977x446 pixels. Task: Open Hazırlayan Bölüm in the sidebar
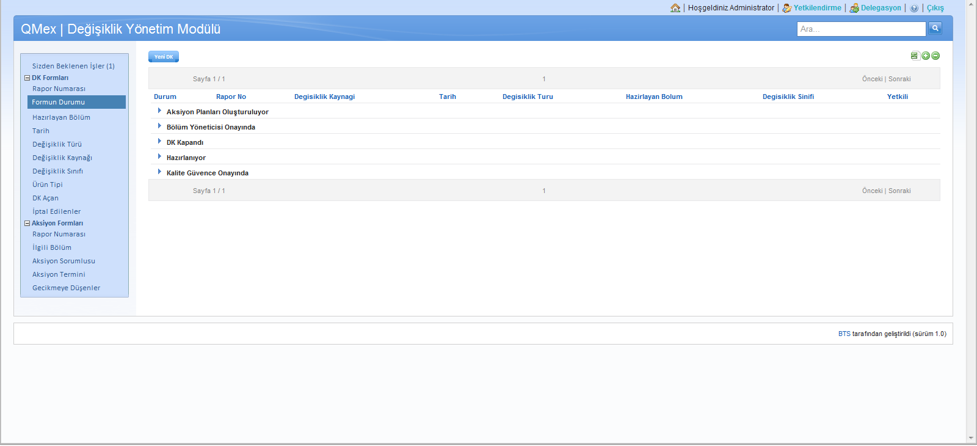(61, 117)
